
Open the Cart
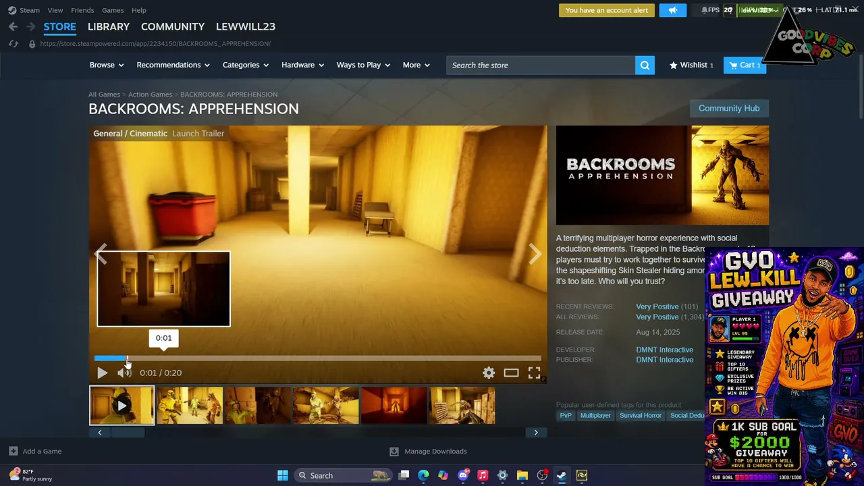(x=745, y=65)
